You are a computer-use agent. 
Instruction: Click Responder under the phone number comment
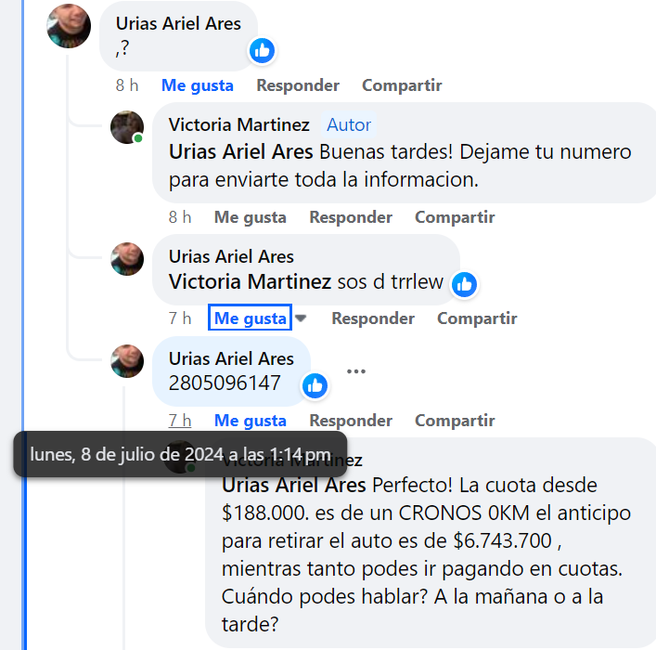point(351,421)
